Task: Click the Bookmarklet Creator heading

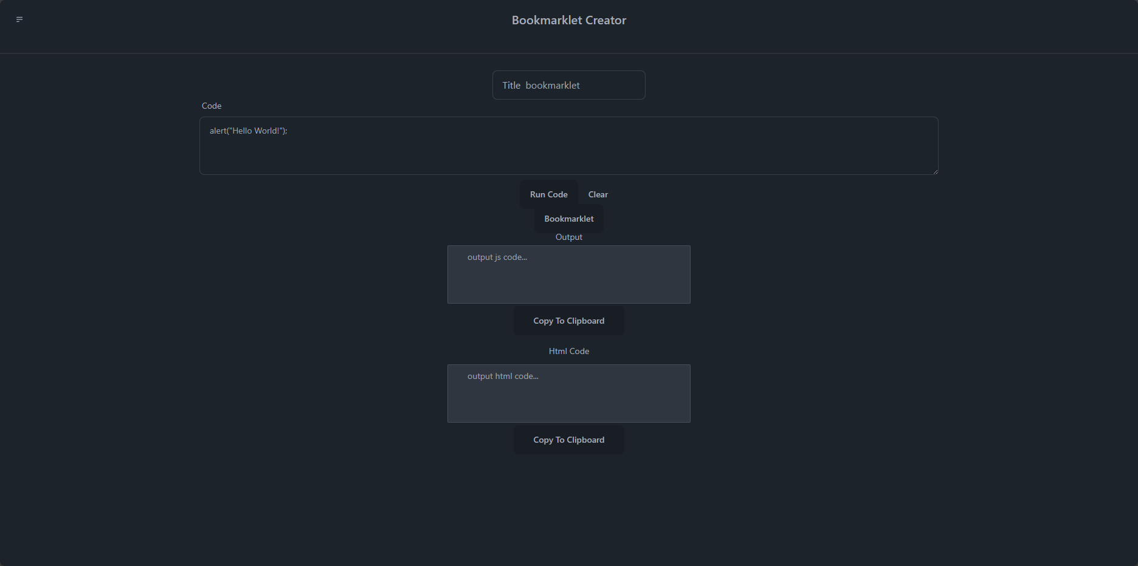Action: coord(568,20)
